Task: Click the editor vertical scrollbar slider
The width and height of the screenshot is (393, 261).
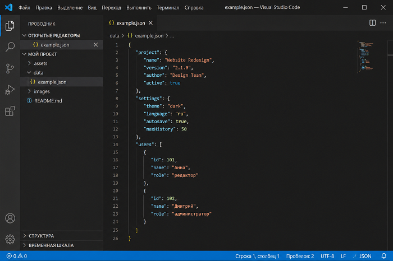Action: pos(390,48)
